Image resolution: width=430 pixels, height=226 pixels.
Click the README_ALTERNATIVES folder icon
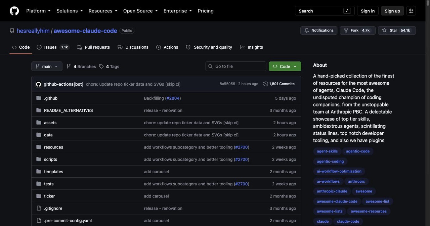[x=39, y=110]
